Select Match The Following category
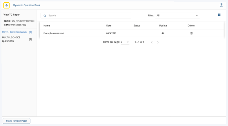The width and height of the screenshot is (228, 126). (17, 32)
